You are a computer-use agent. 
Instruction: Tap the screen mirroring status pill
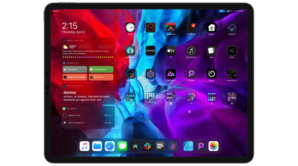[x=222, y=11]
